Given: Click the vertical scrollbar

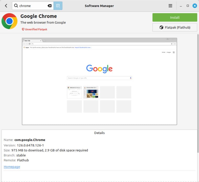Looking at the screenshot, I should point(198,93).
